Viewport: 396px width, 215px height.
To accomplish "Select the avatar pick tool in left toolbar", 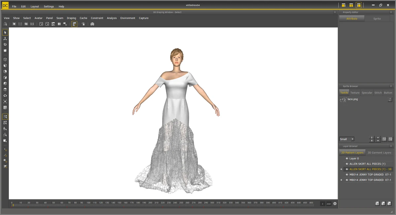I will 5,129.
